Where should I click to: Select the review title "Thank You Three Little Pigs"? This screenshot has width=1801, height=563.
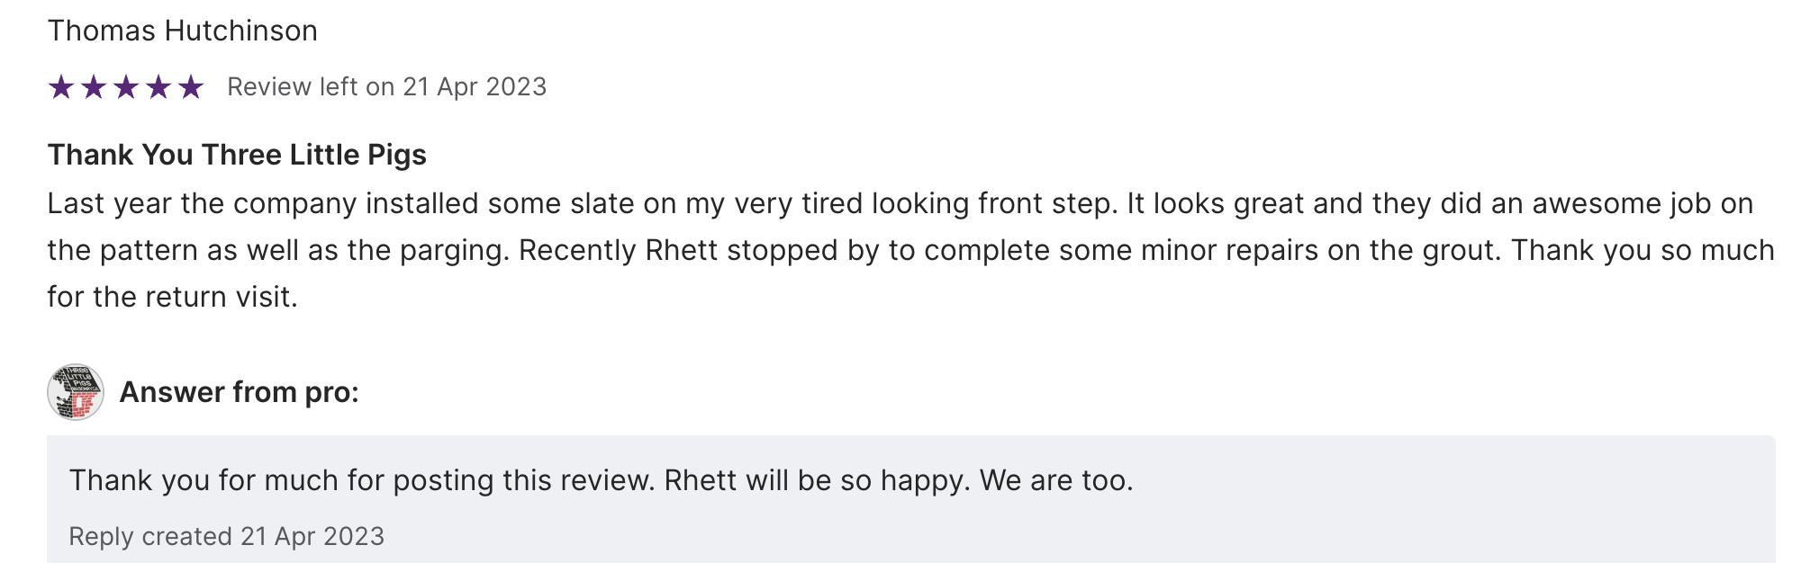click(237, 155)
